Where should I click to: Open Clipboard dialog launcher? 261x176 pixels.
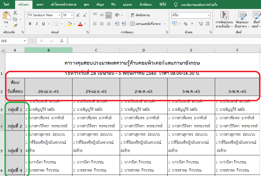pos(23,32)
